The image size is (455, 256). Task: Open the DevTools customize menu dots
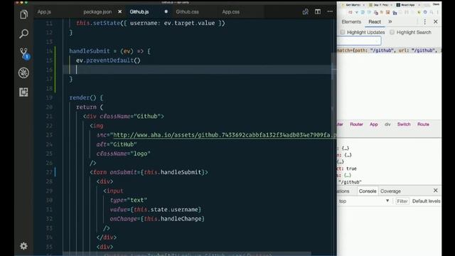click(425, 22)
